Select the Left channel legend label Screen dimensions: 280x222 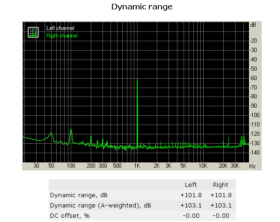point(60,28)
